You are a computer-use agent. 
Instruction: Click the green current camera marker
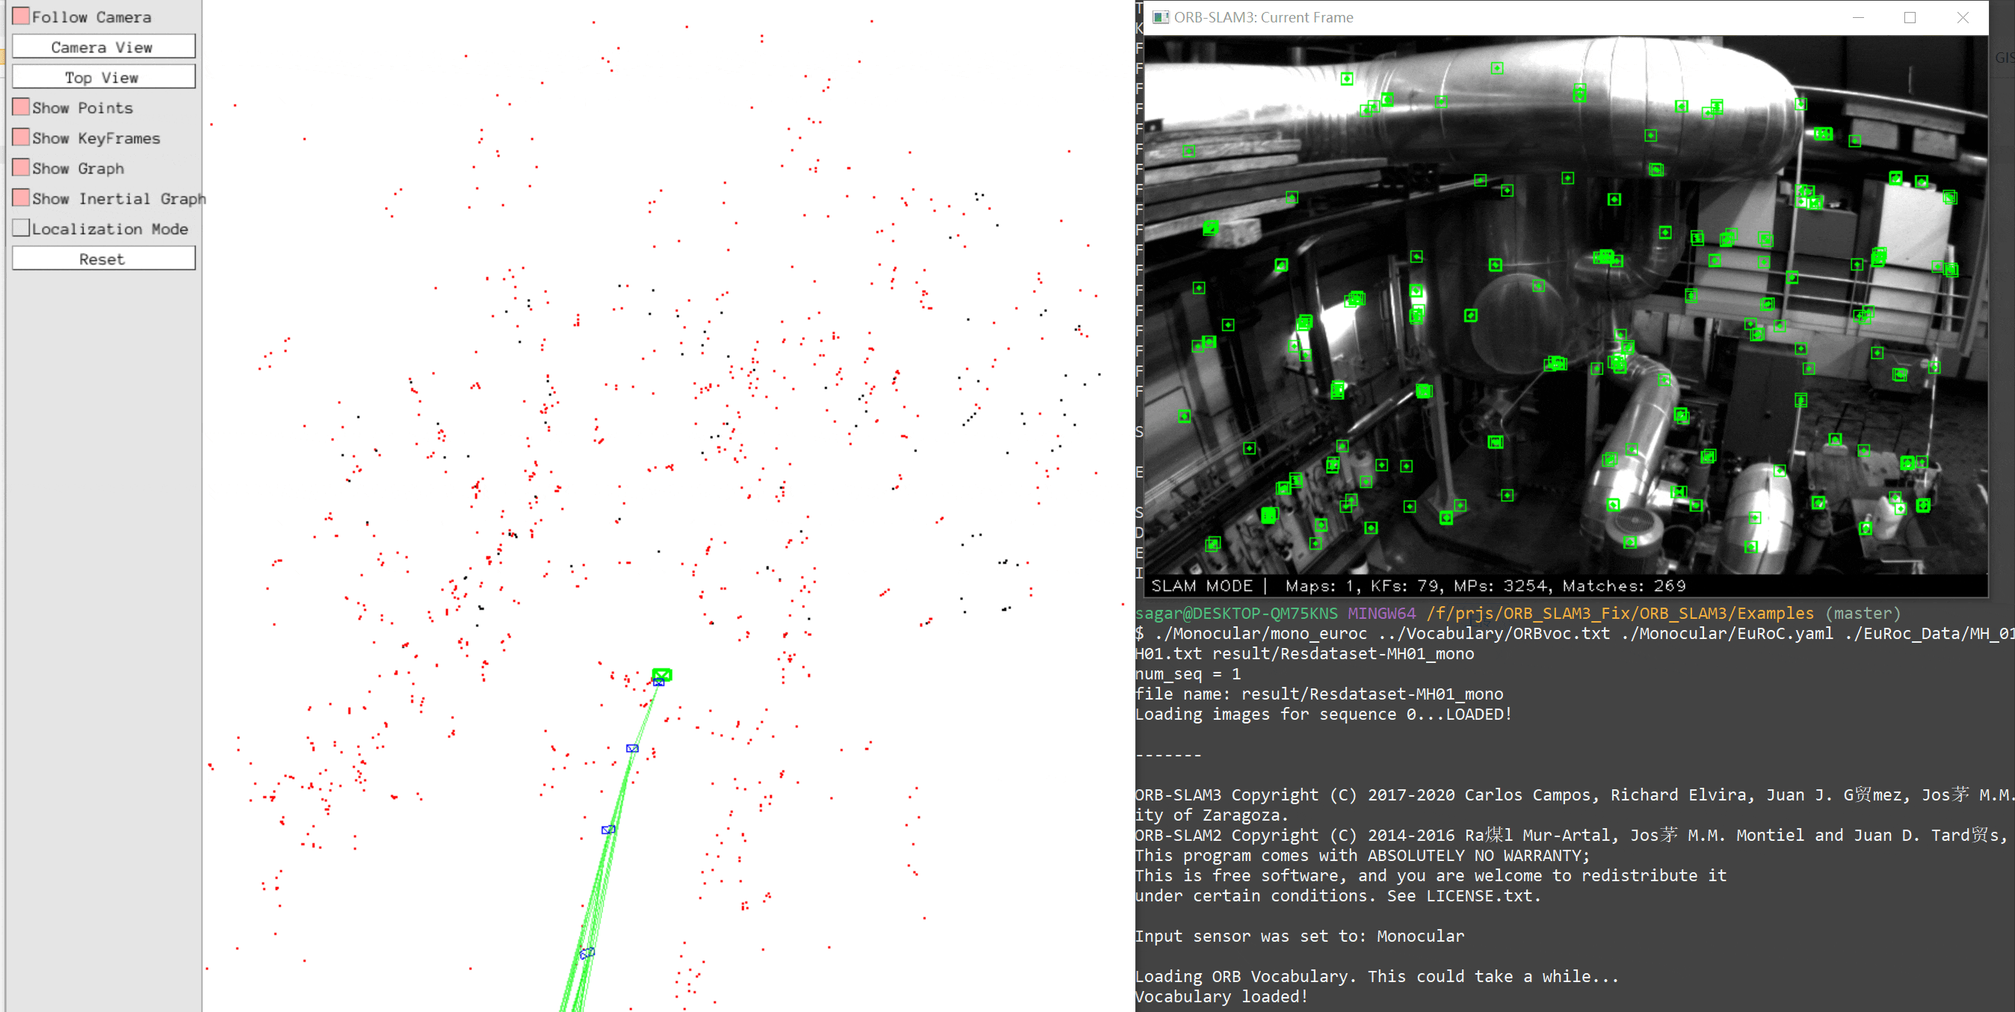click(x=661, y=674)
